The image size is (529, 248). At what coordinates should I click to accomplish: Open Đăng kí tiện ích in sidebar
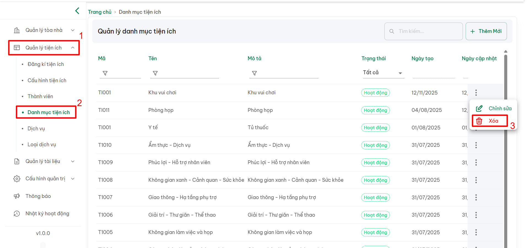[46, 64]
